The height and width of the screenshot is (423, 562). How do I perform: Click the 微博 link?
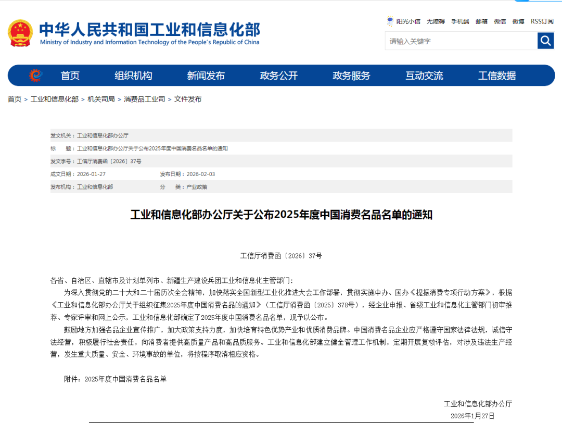(x=518, y=21)
